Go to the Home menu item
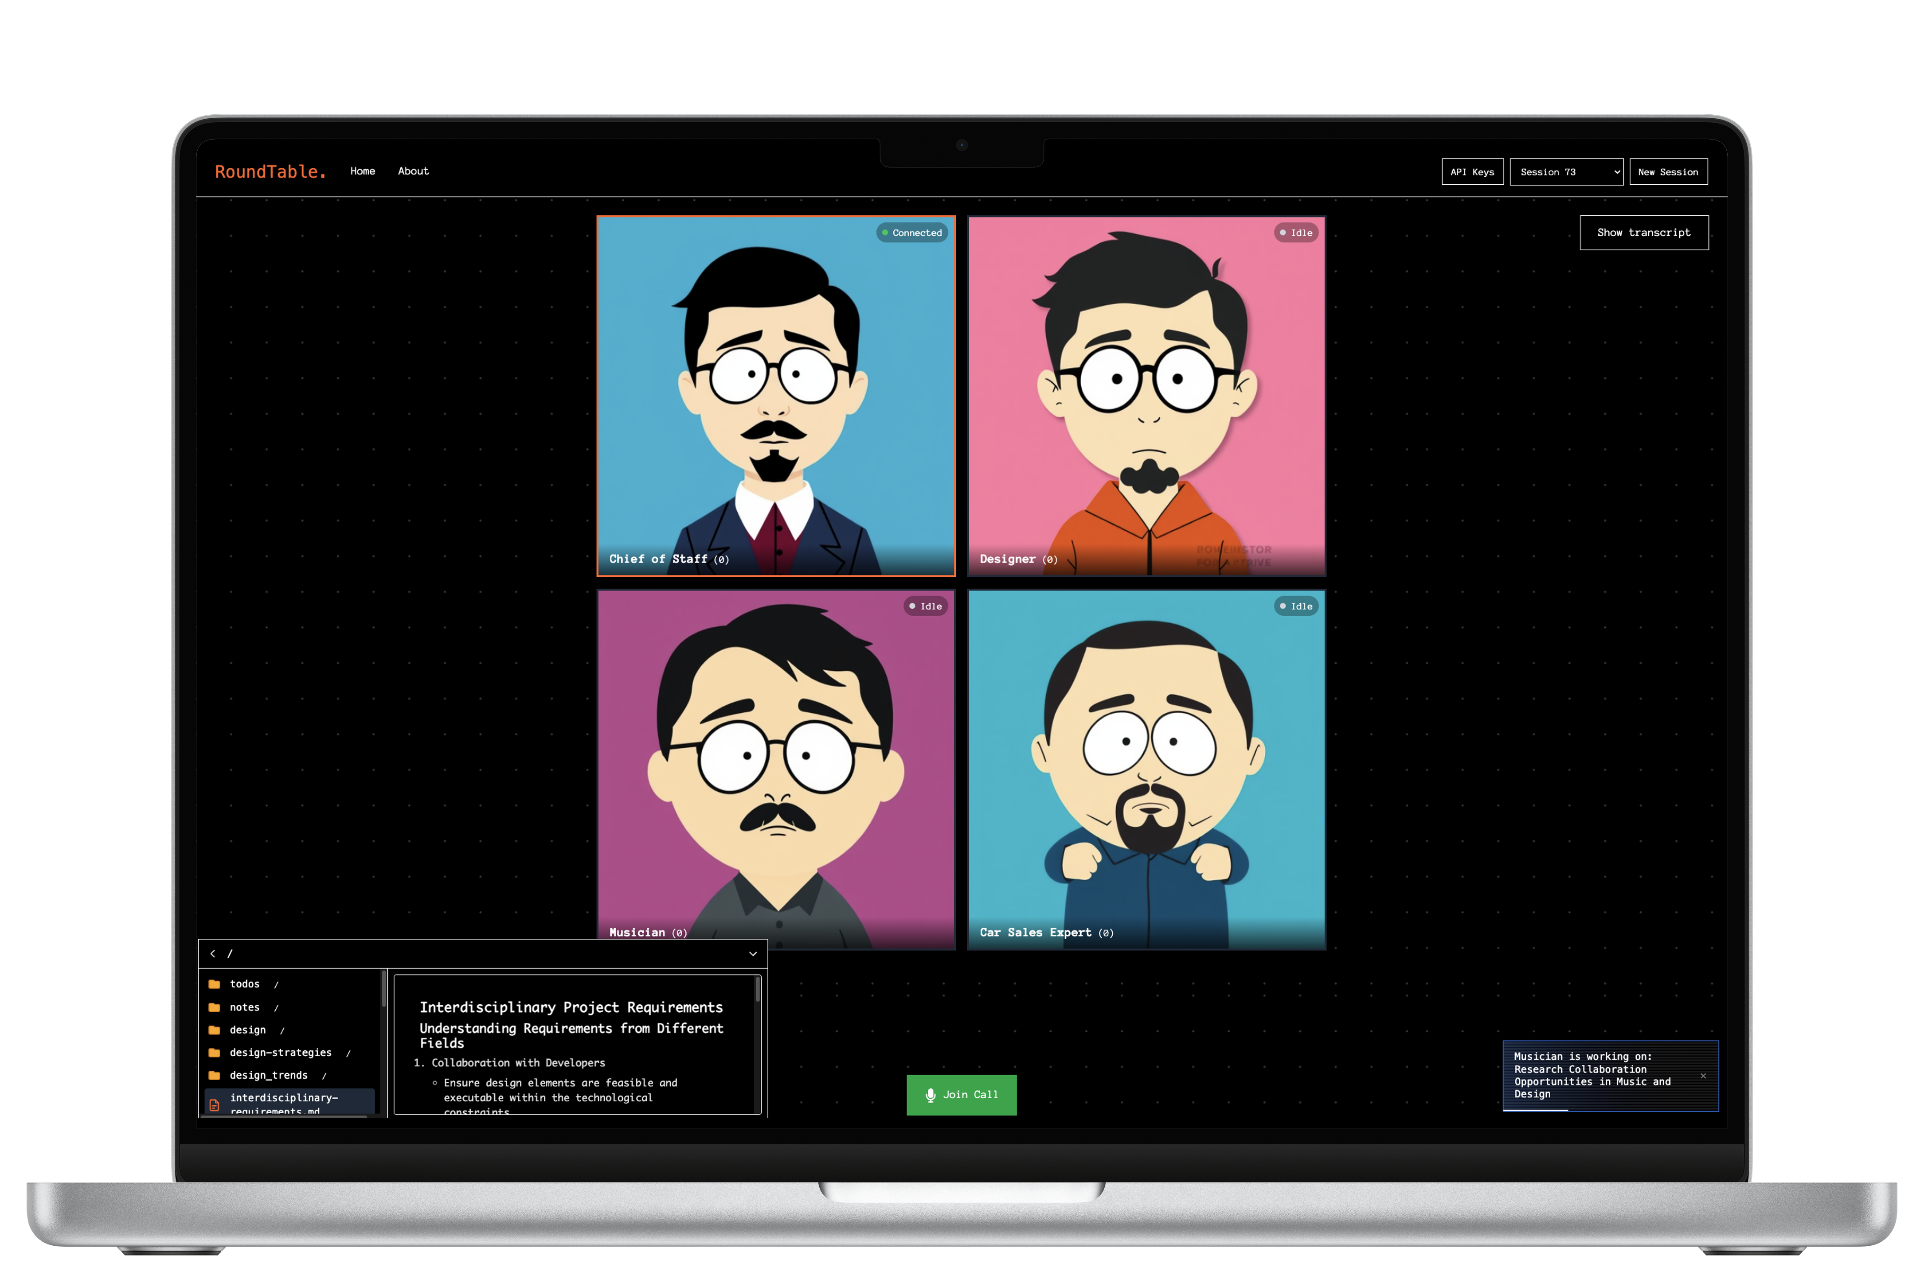 [362, 171]
